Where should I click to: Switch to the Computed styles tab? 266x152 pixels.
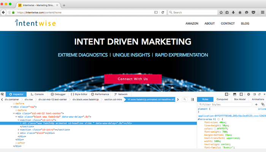click(222, 99)
